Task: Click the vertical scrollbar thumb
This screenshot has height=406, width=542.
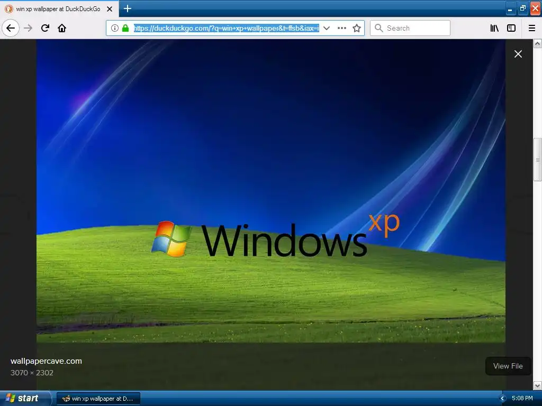Action: pyautogui.click(x=538, y=160)
